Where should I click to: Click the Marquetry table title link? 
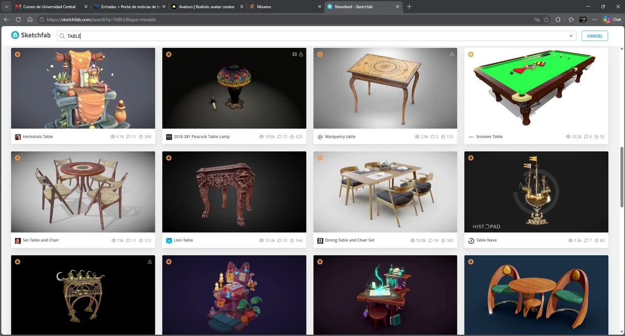coord(340,137)
